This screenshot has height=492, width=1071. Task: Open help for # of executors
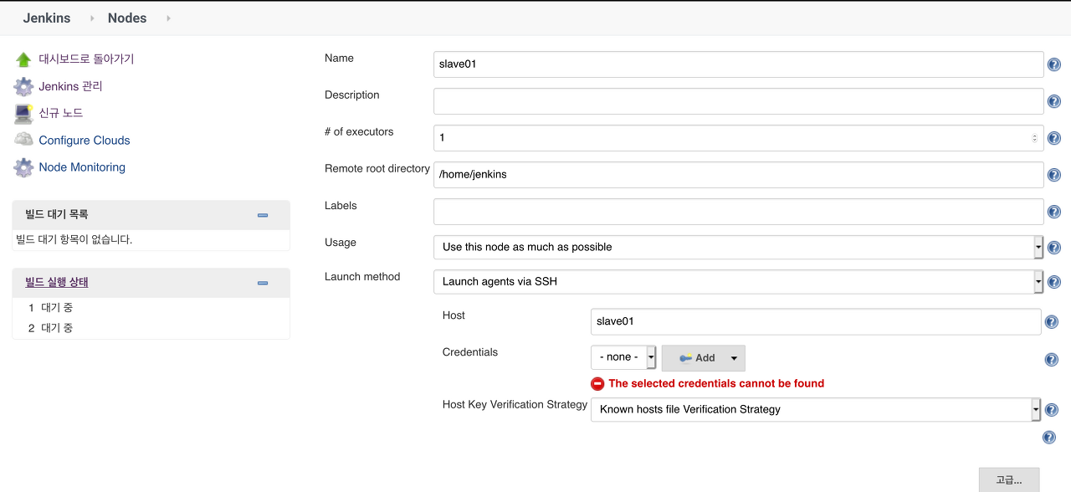pyautogui.click(x=1054, y=138)
